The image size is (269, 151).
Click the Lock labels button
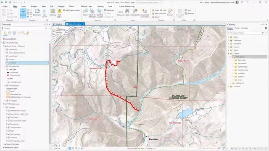point(163,10)
